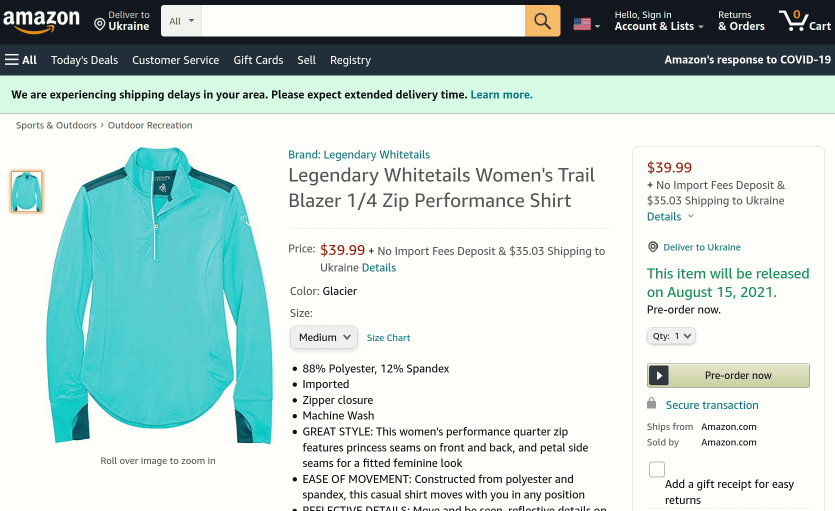Image resolution: width=835 pixels, height=511 pixels.
Task: Open the quantity selector dropdown
Action: click(671, 335)
